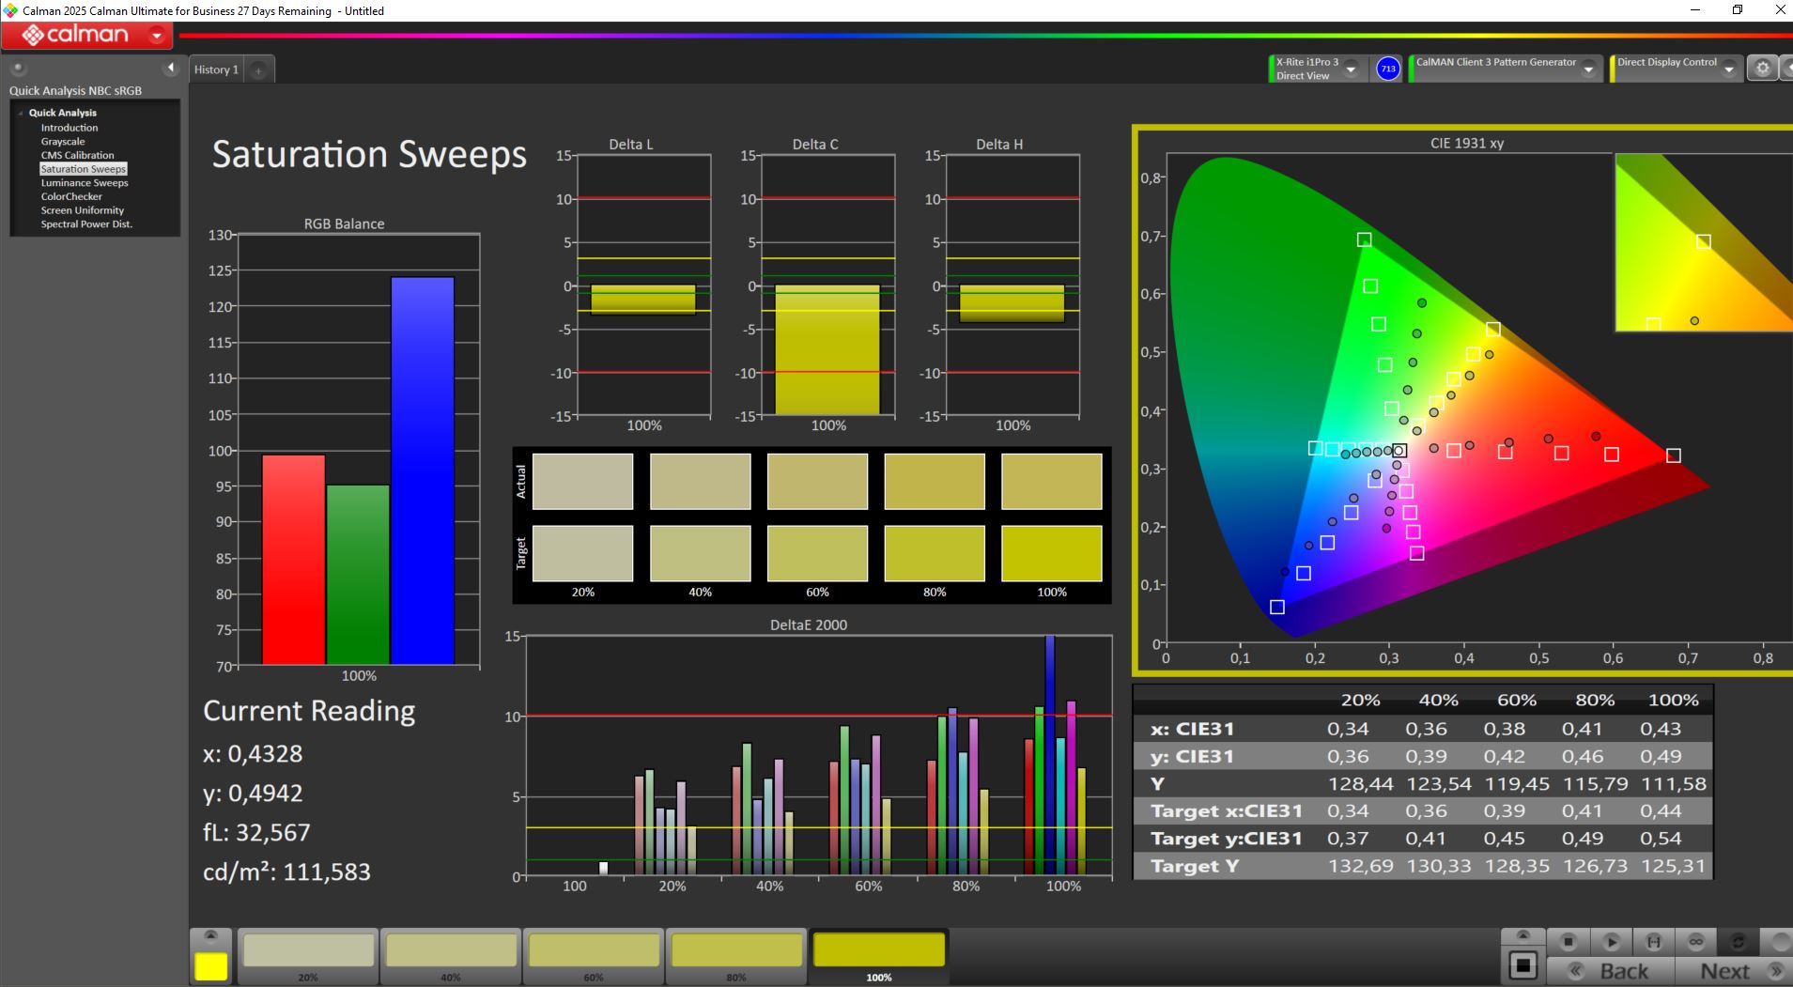The image size is (1793, 987).
Task: Collapse the Quick Analysis tree node
Action: pos(21,113)
